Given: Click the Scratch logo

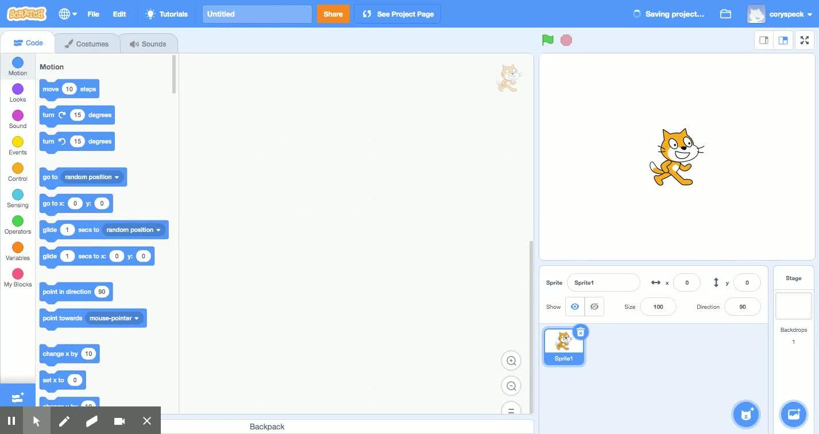Looking at the screenshot, I should coord(27,14).
